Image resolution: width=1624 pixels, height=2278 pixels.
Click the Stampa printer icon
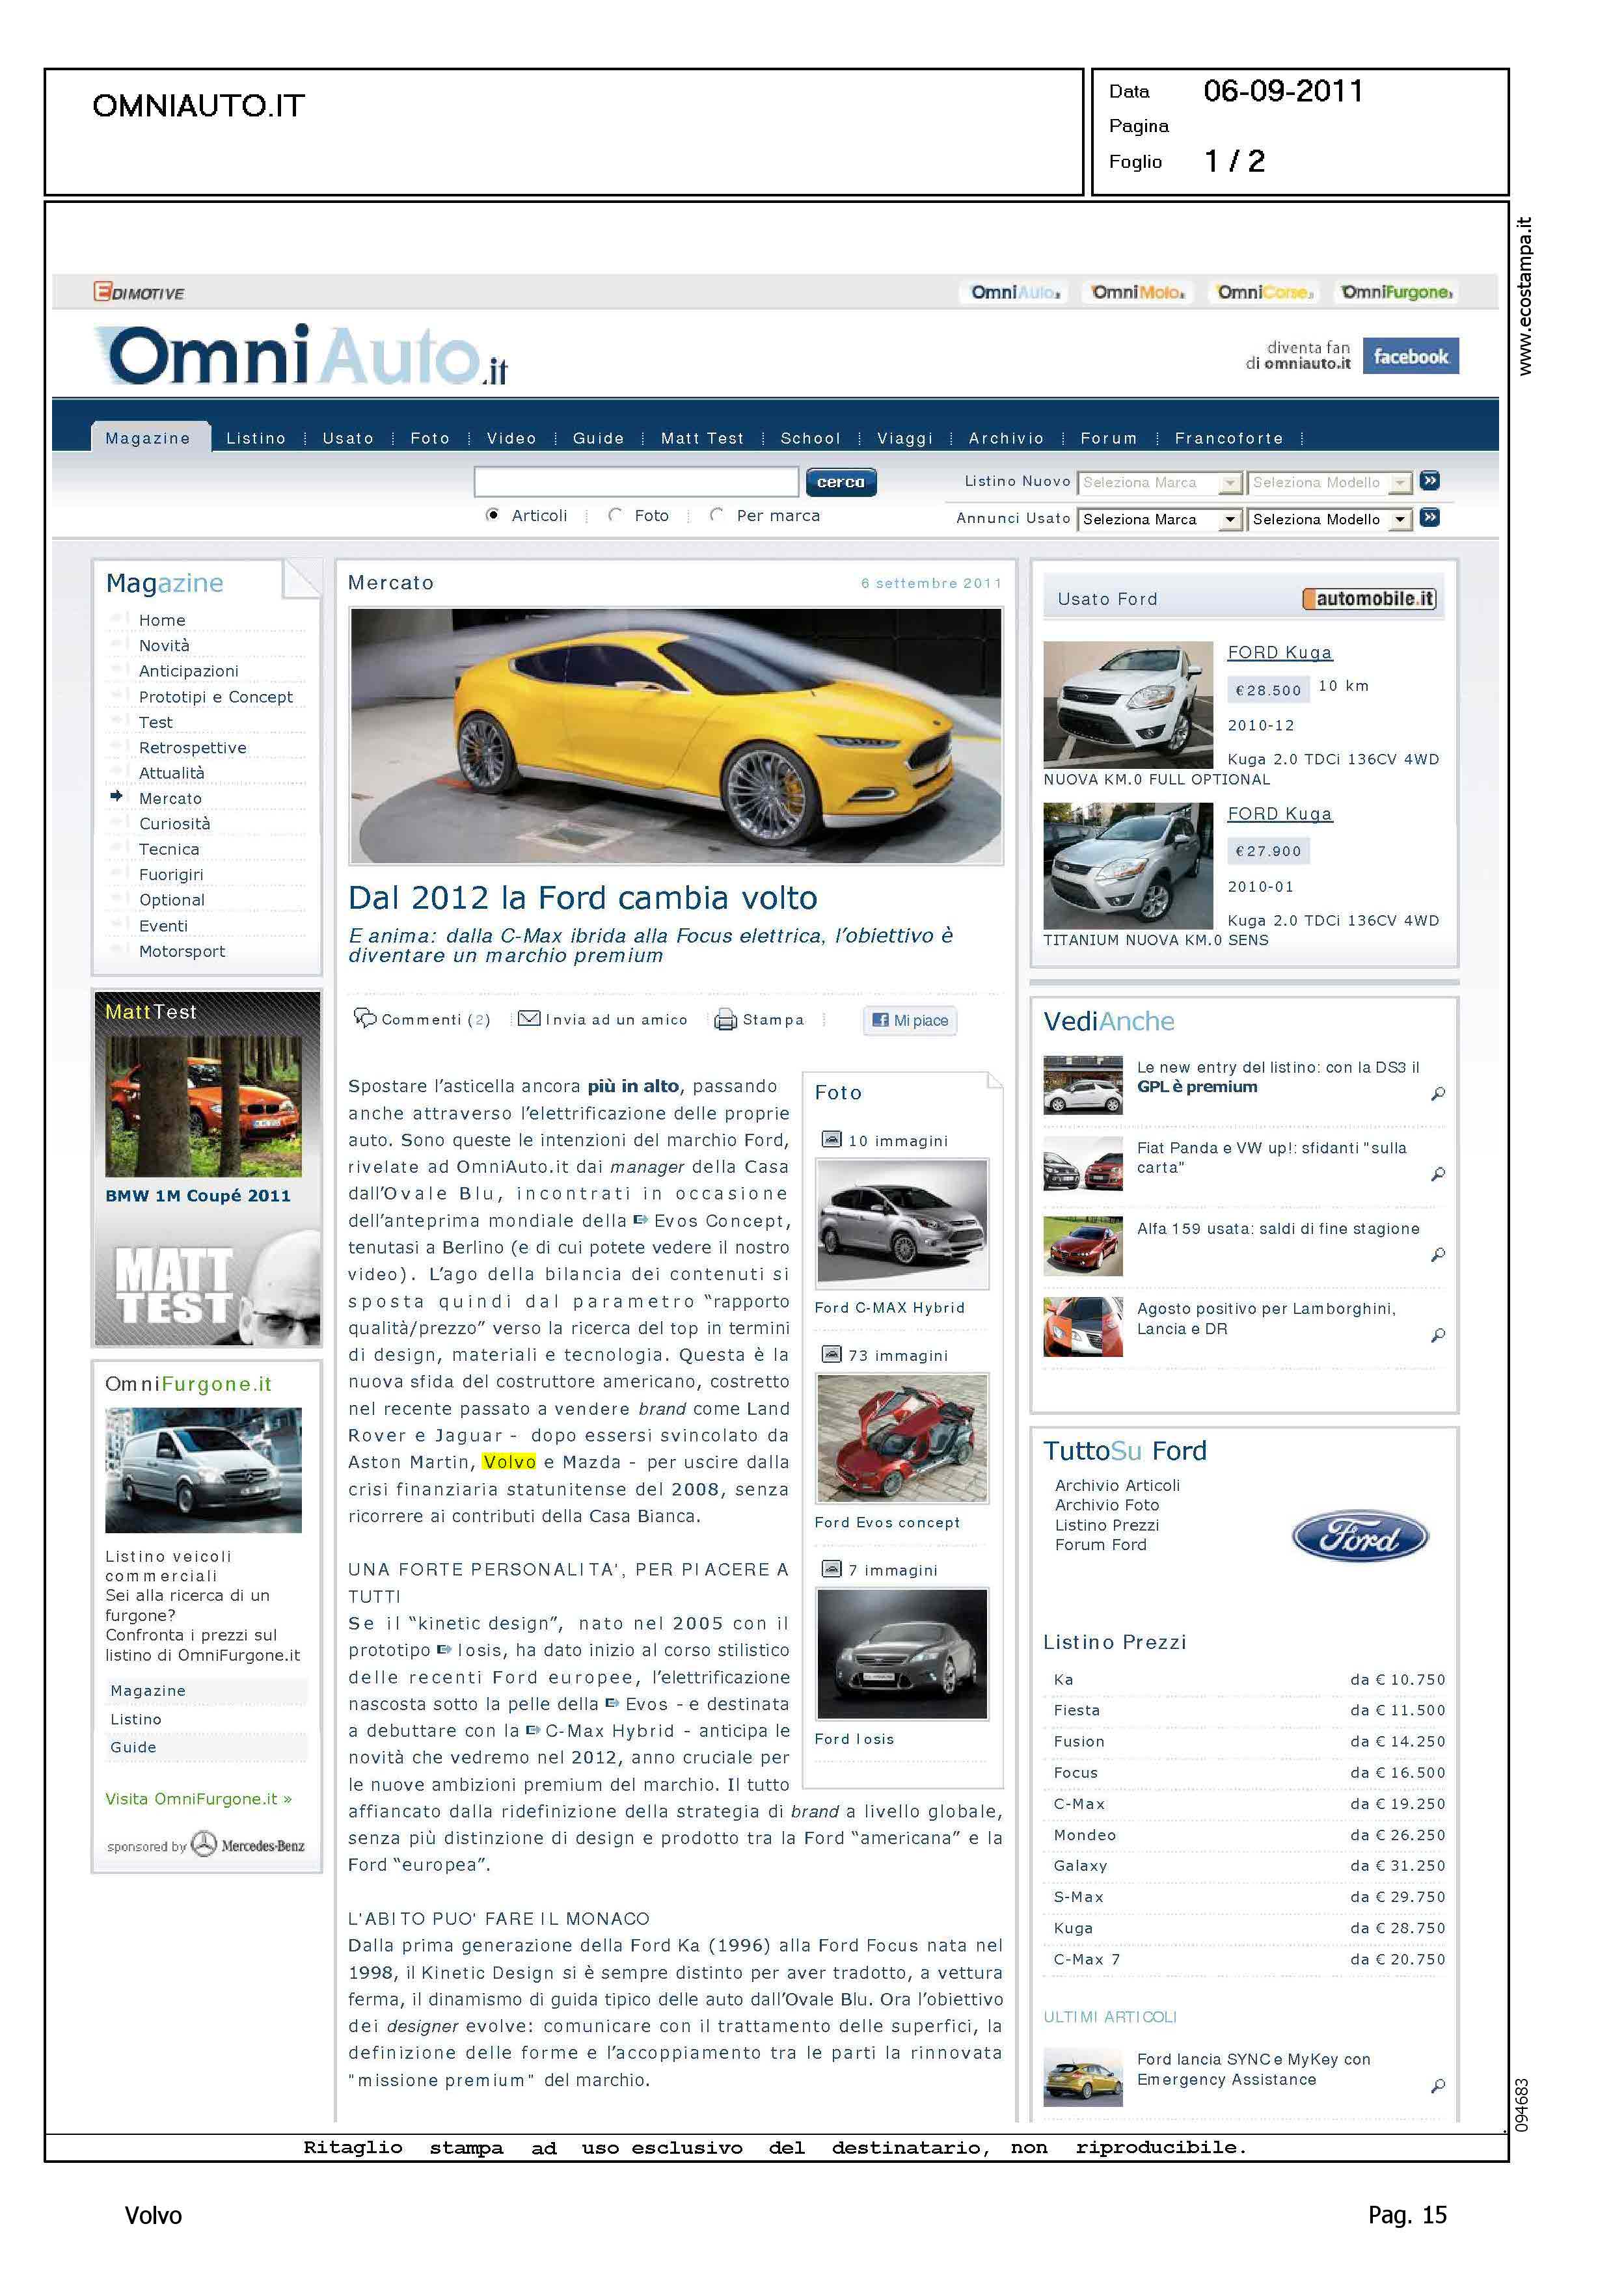coord(725,1019)
